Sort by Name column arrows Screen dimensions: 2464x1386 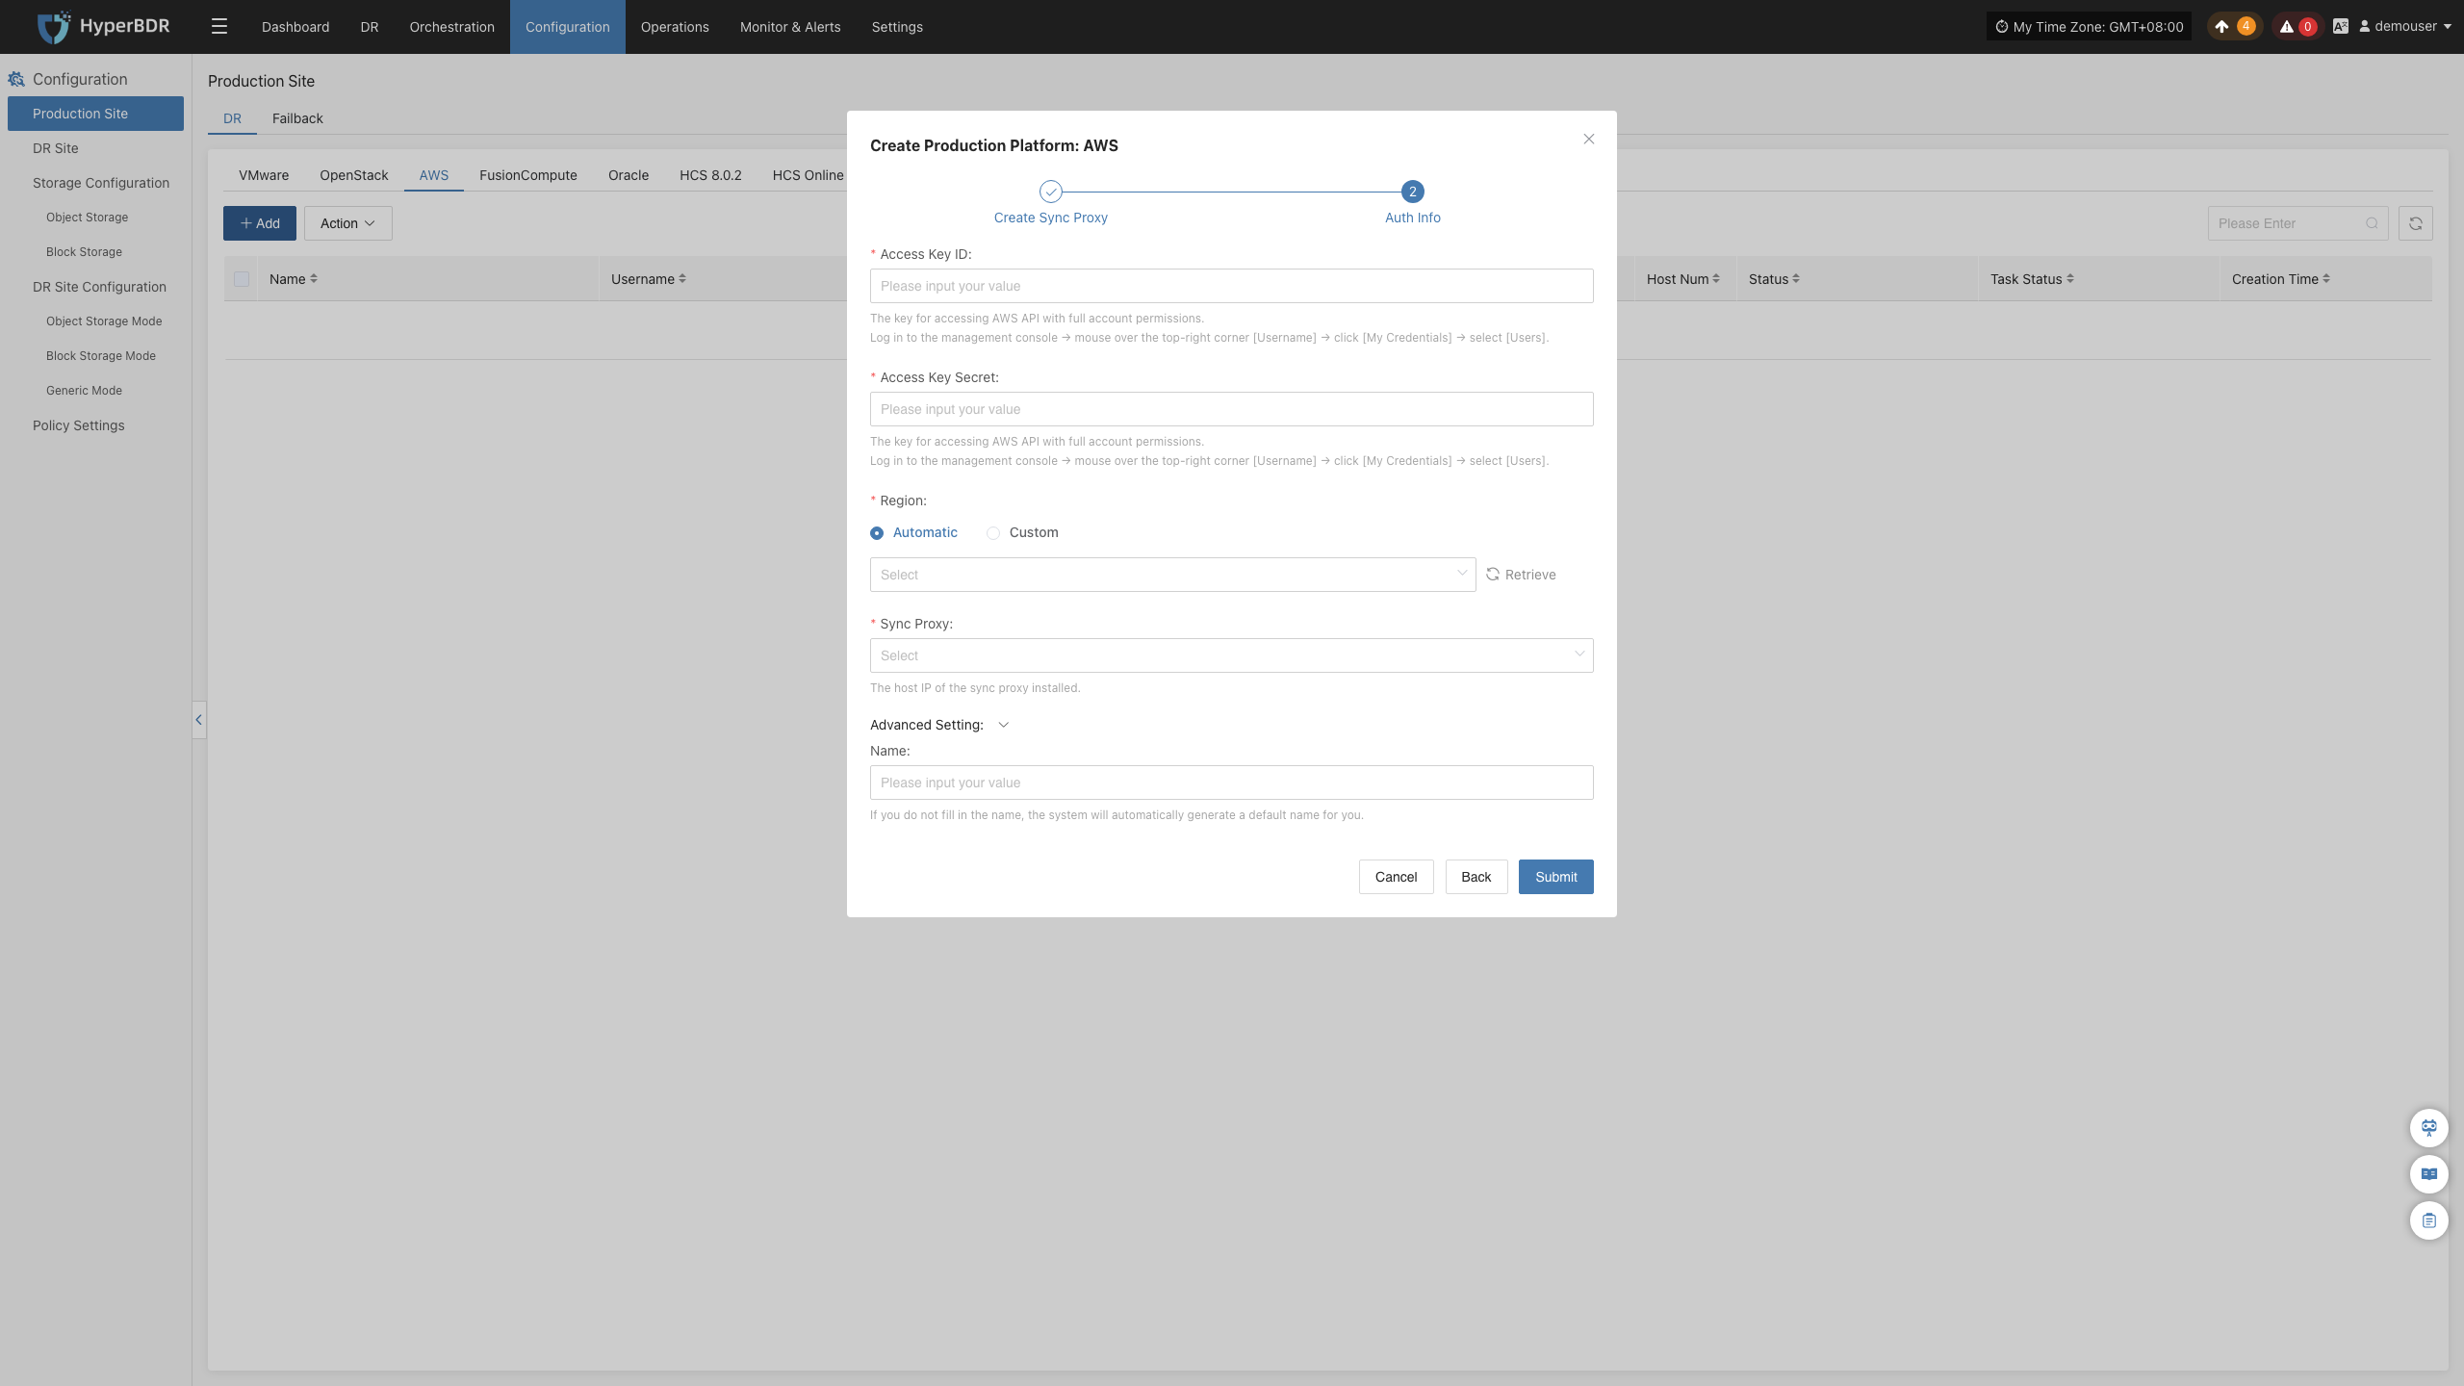click(314, 279)
